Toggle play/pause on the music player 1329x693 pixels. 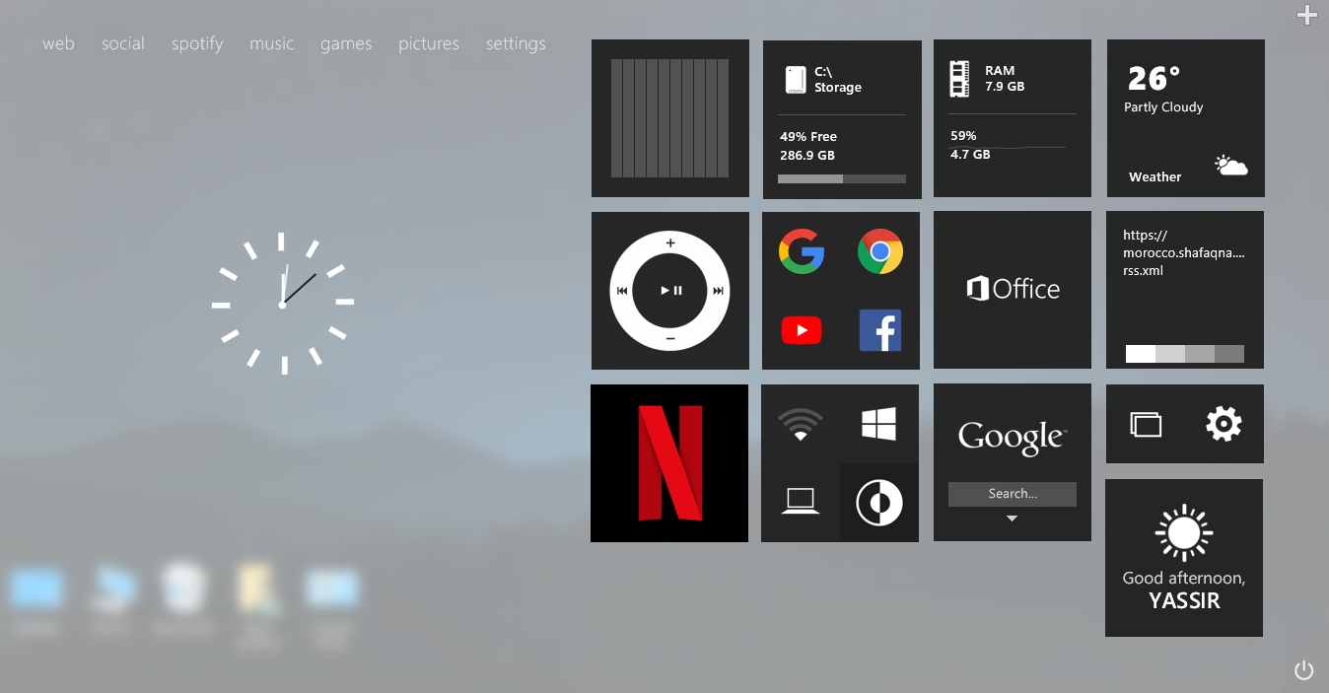(670, 291)
